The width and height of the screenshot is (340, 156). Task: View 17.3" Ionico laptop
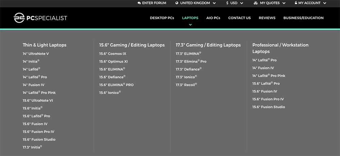point(186,77)
